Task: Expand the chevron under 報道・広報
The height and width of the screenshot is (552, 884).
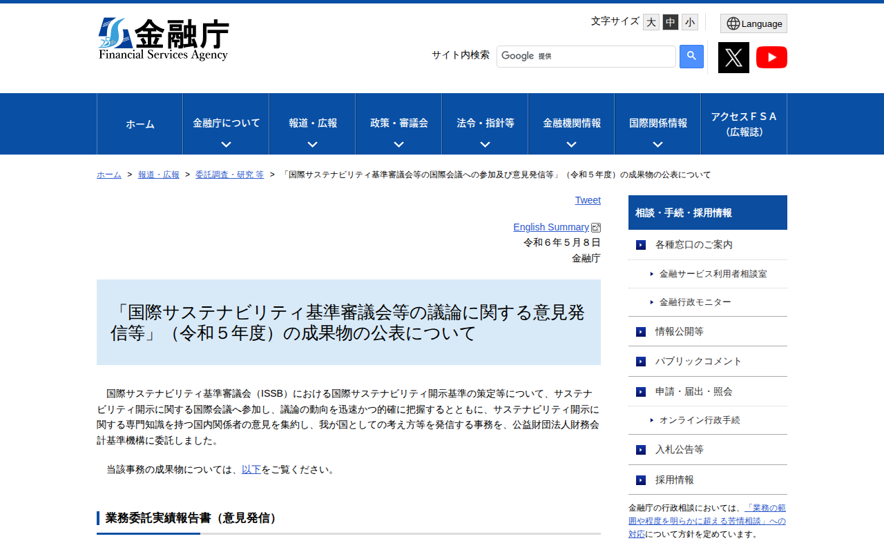Action: (312, 145)
